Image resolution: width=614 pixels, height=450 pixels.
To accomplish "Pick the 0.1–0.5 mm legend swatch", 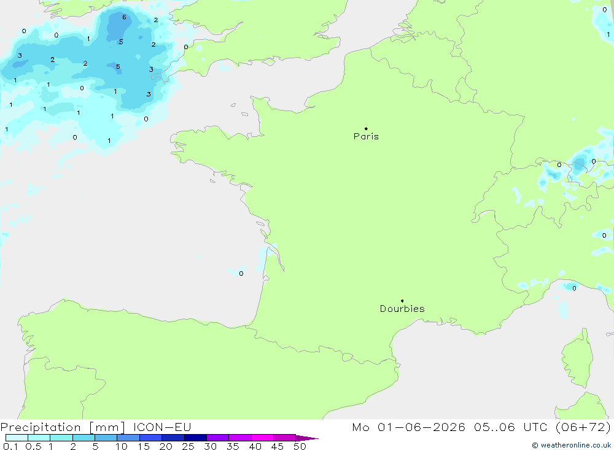I will point(17,438).
